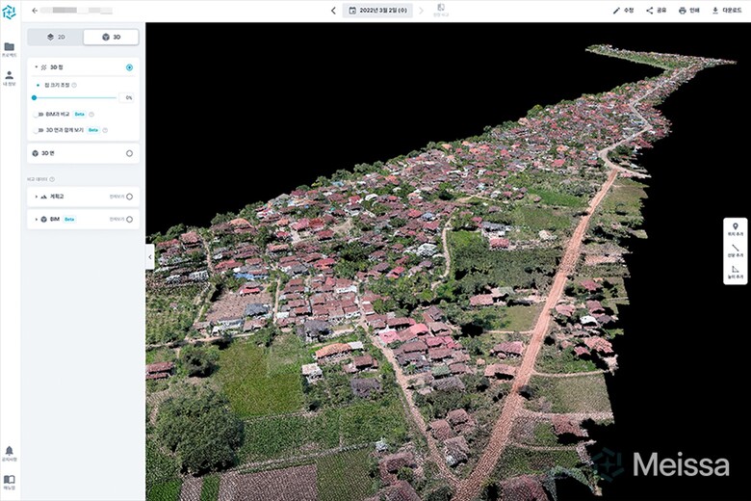Toggle the BIM comparison switch
751x501 pixels.
pyautogui.click(x=39, y=114)
